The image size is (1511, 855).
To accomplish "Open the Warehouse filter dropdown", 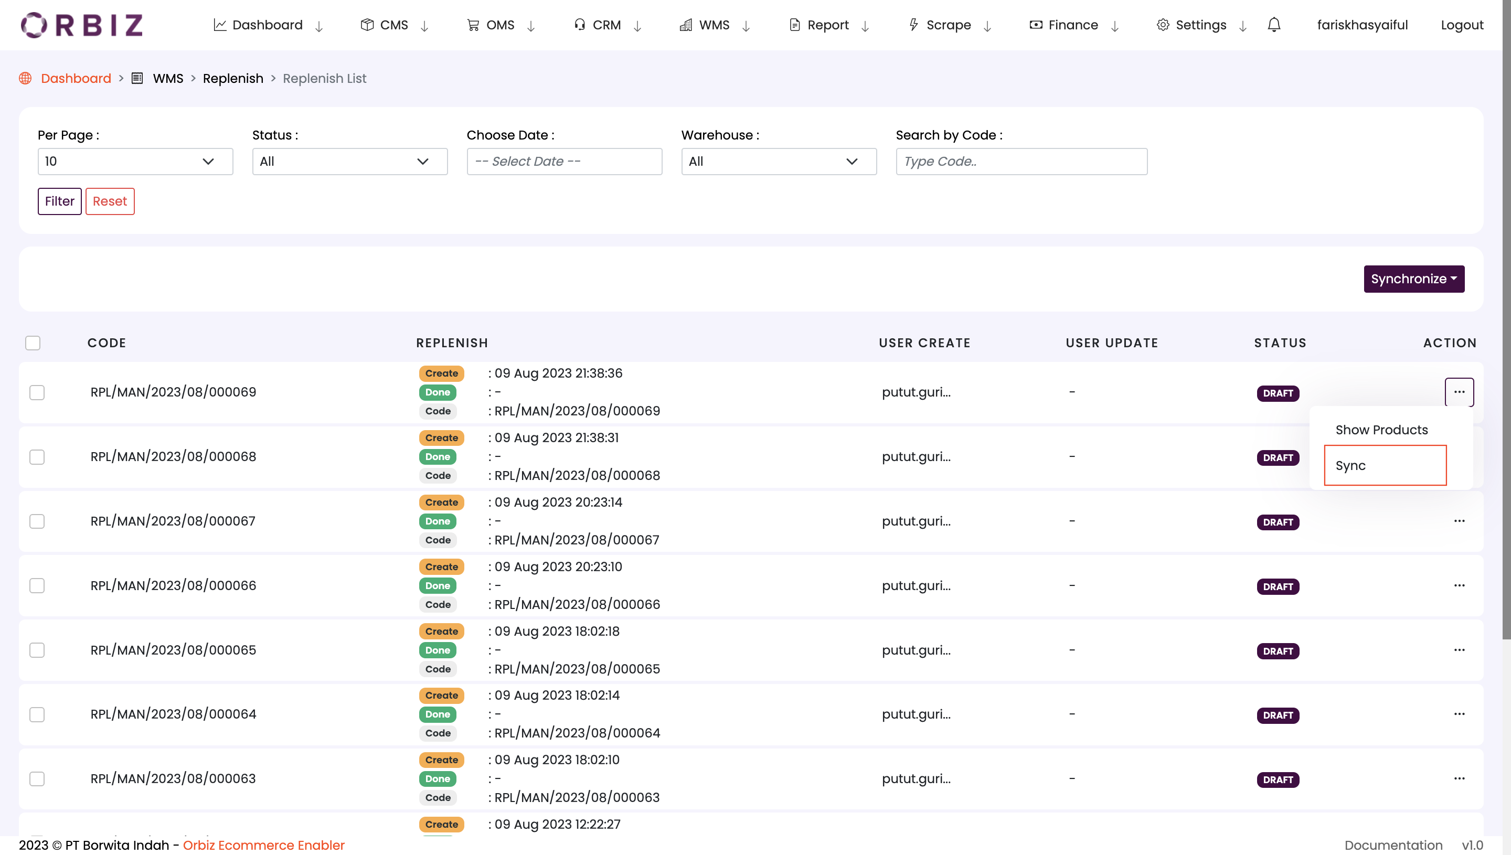I will click(x=779, y=162).
